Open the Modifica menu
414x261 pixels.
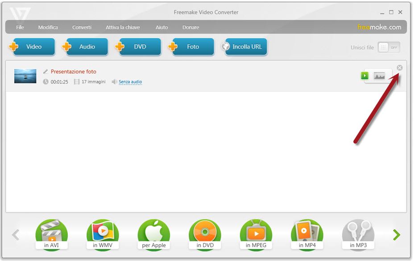point(48,27)
